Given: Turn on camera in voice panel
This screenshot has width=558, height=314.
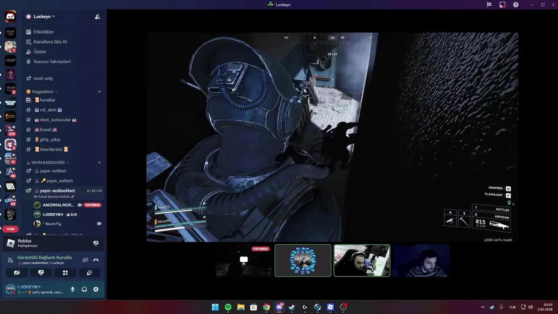Looking at the screenshot, I should pyautogui.click(x=17, y=273).
